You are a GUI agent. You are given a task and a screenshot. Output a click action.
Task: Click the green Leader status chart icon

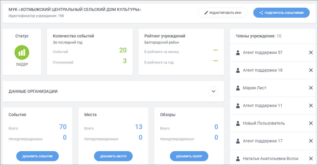[22, 52]
